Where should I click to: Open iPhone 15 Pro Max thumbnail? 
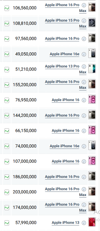[92, 23]
